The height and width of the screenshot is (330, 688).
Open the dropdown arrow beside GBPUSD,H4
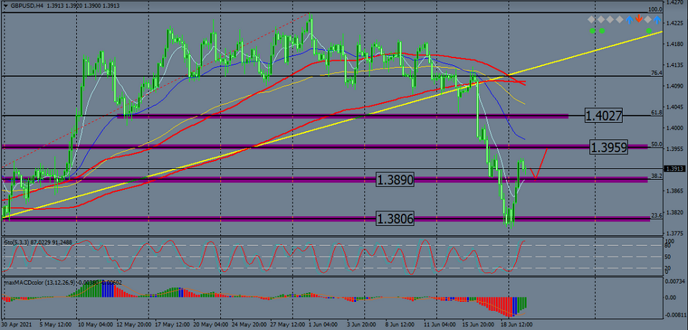(5, 4)
